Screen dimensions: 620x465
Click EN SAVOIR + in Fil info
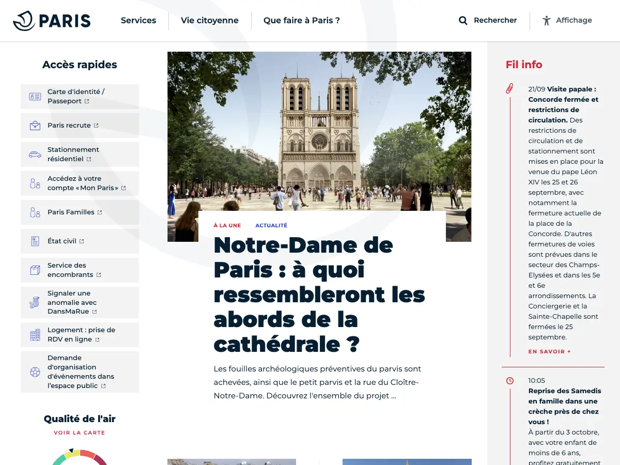click(549, 352)
